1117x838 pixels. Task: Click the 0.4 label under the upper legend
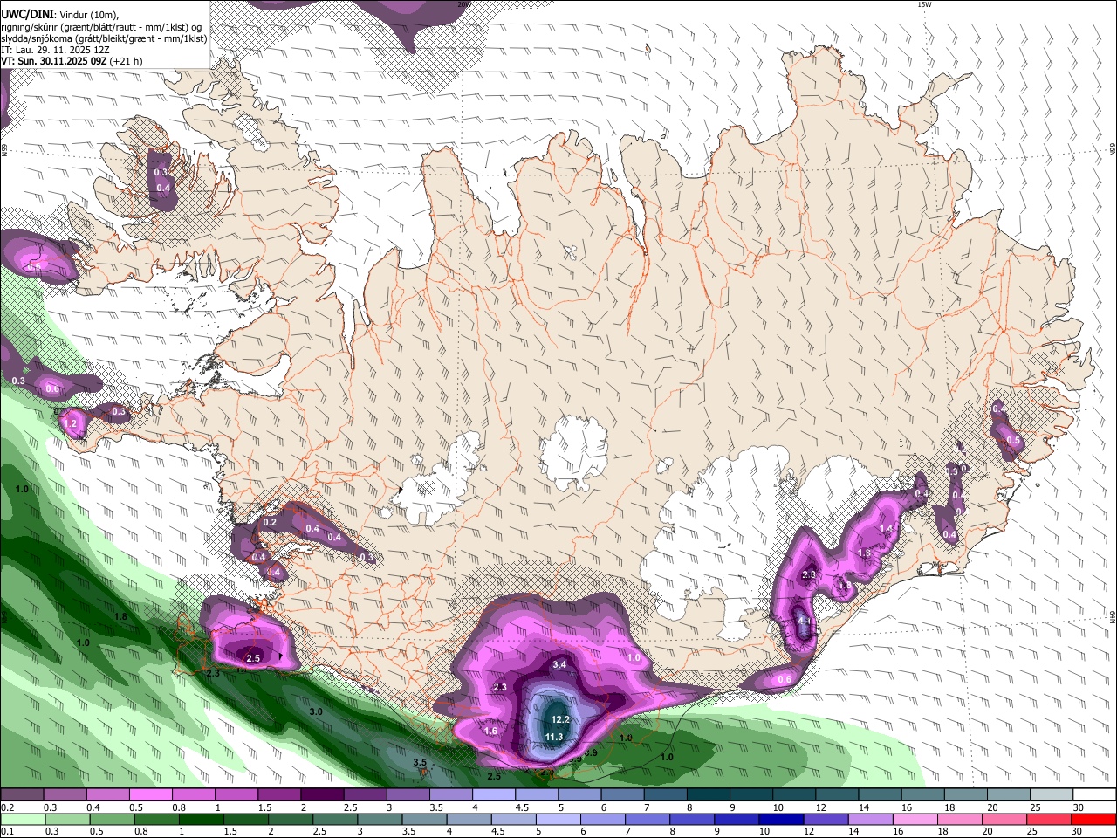[93, 807]
